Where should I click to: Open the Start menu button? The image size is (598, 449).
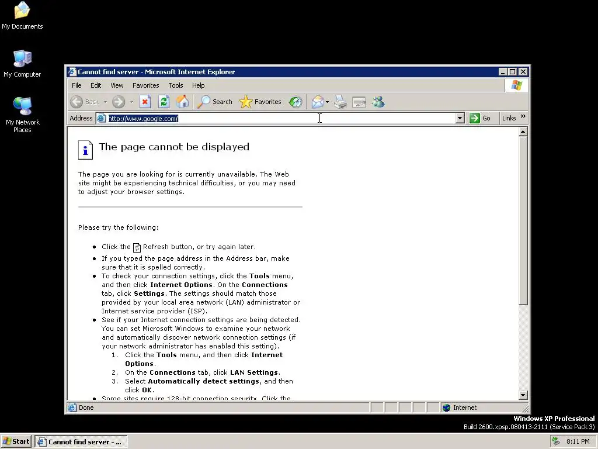click(x=16, y=441)
